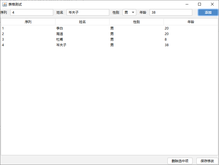Click the 姓名 column header
219x165 pixels.
tap(82, 22)
